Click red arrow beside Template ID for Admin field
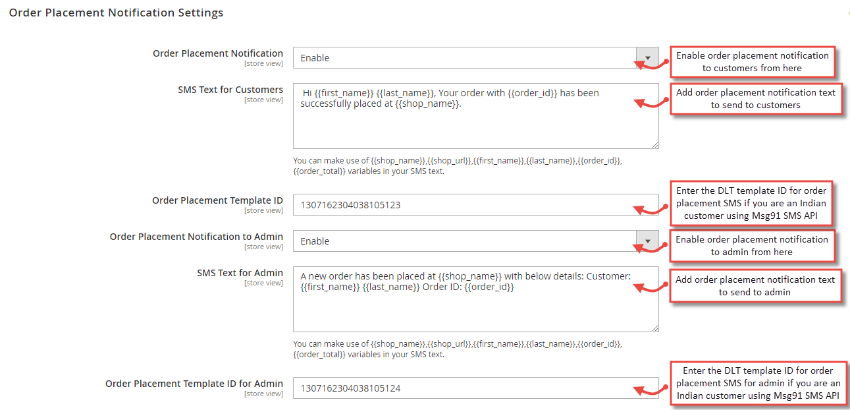850x410 pixels. coord(652,392)
